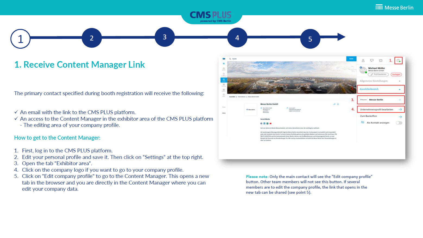Click "How to get to the Content Manager:"
423x238 pixels.
click(57, 138)
